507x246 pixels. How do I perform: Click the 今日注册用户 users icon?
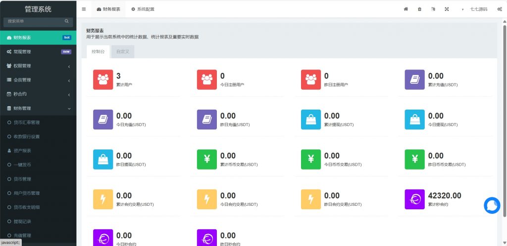click(207, 80)
